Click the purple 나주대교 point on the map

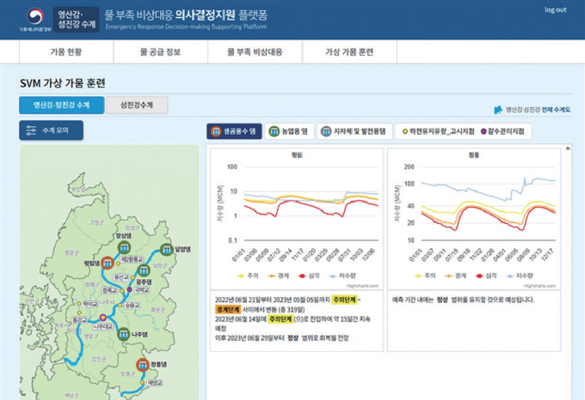click(x=103, y=316)
